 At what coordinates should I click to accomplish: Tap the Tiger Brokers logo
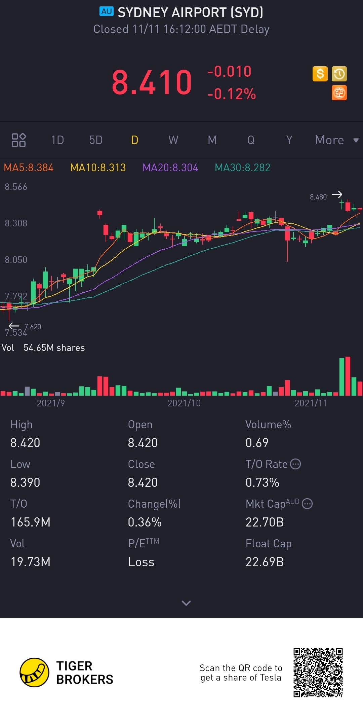[x=35, y=673]
